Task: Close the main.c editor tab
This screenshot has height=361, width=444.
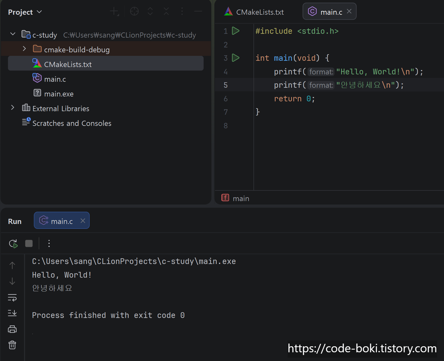Action: coord(349,11)
